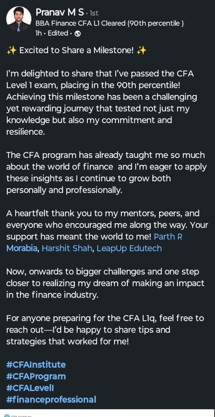Select the #CFAProgram hashtag
The height and width of the screenshot is (417, 215).
pos(36,376)
